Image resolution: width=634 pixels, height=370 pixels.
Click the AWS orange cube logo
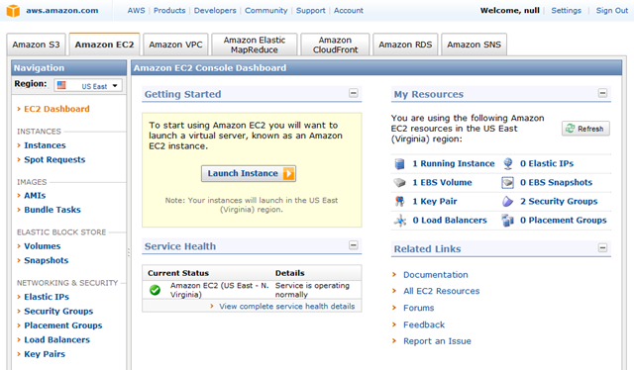(13, 11)
